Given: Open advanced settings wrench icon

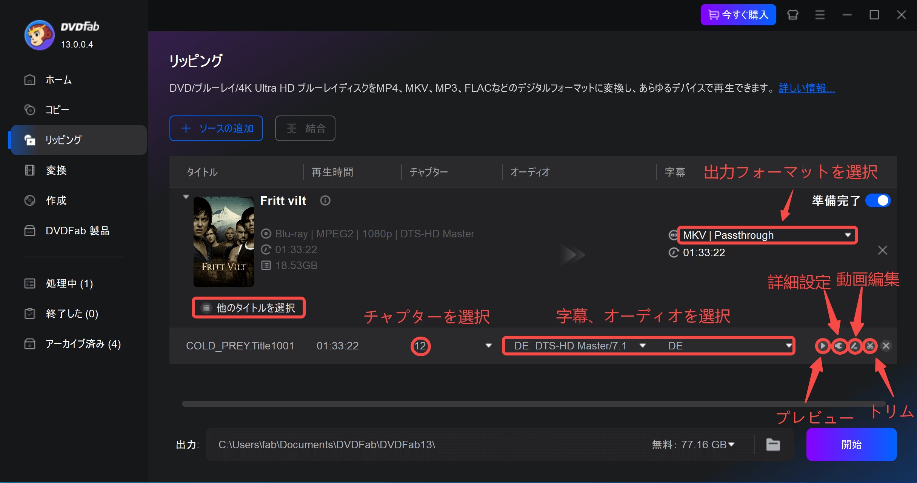Looking at the screenshot, I should (839, 346).
